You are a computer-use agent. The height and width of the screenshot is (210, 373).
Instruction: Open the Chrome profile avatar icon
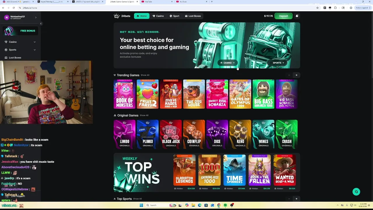coord(351,8)
